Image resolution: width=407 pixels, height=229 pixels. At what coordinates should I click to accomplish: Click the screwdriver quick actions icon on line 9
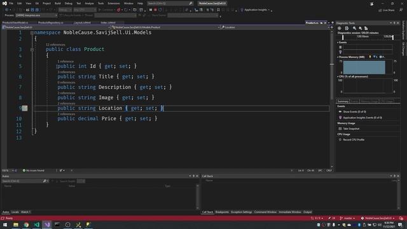(25, 108)
